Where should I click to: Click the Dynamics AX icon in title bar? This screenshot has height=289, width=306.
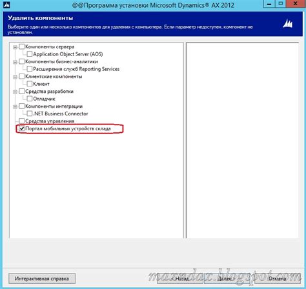(x=6, y=5)
